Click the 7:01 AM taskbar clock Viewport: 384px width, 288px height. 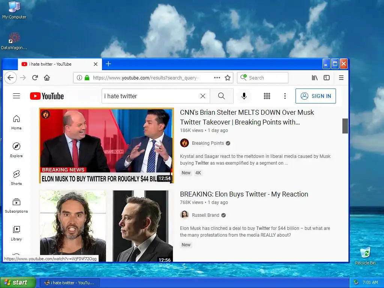click(370, 282)
